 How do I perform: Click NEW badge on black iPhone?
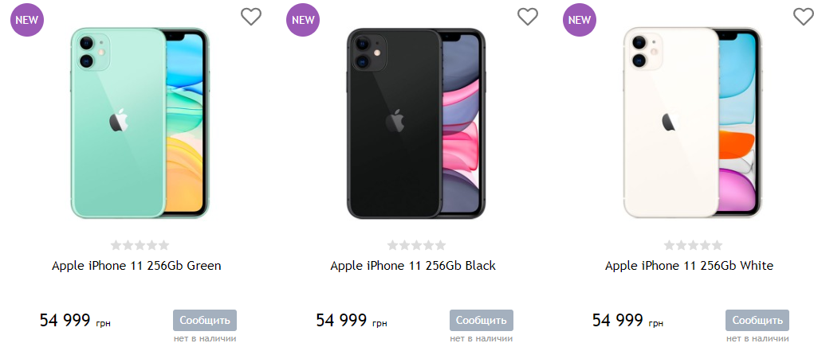[303, 20]
